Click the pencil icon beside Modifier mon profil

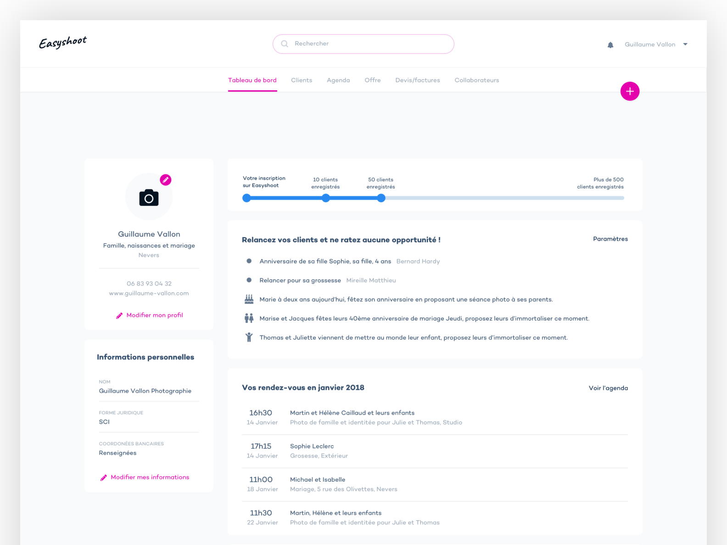click(119, 316)
